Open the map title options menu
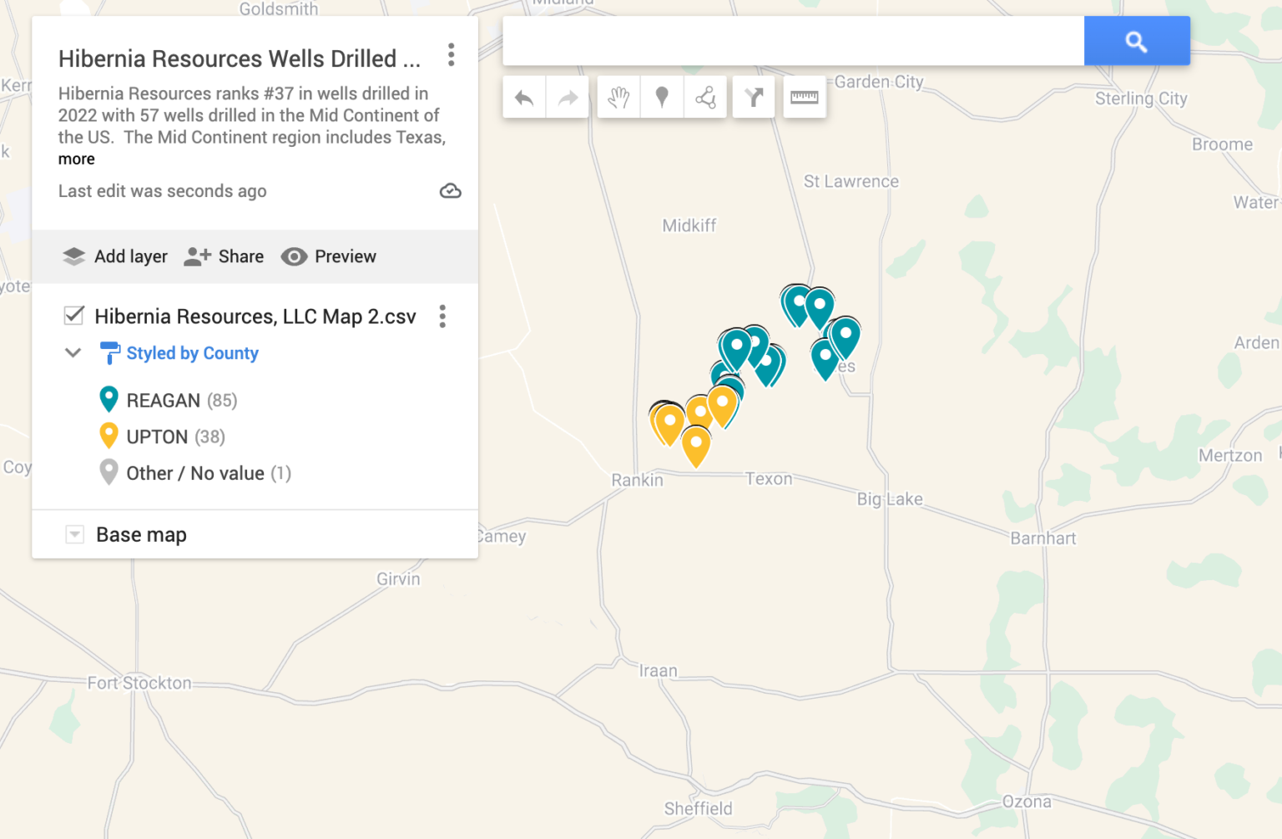 coord(451,55)
